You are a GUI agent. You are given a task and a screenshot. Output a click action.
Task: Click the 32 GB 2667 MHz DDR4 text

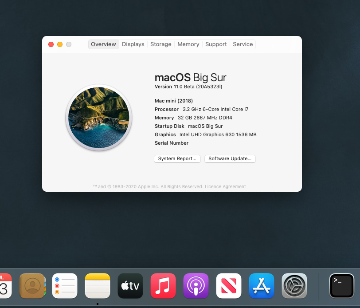205,118
